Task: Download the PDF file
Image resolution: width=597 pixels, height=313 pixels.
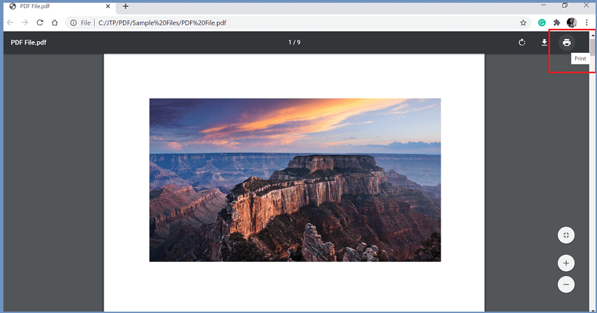Action: pyautogui.click(x=544, y=42)
